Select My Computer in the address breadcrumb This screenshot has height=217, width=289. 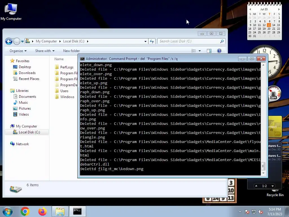coord(46,41)
